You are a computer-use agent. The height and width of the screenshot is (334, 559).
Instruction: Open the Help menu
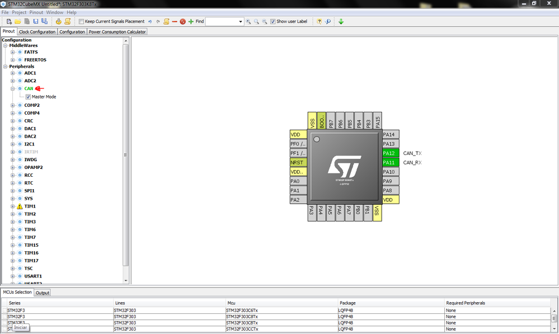pyautogui.click(x=72, y=12)
